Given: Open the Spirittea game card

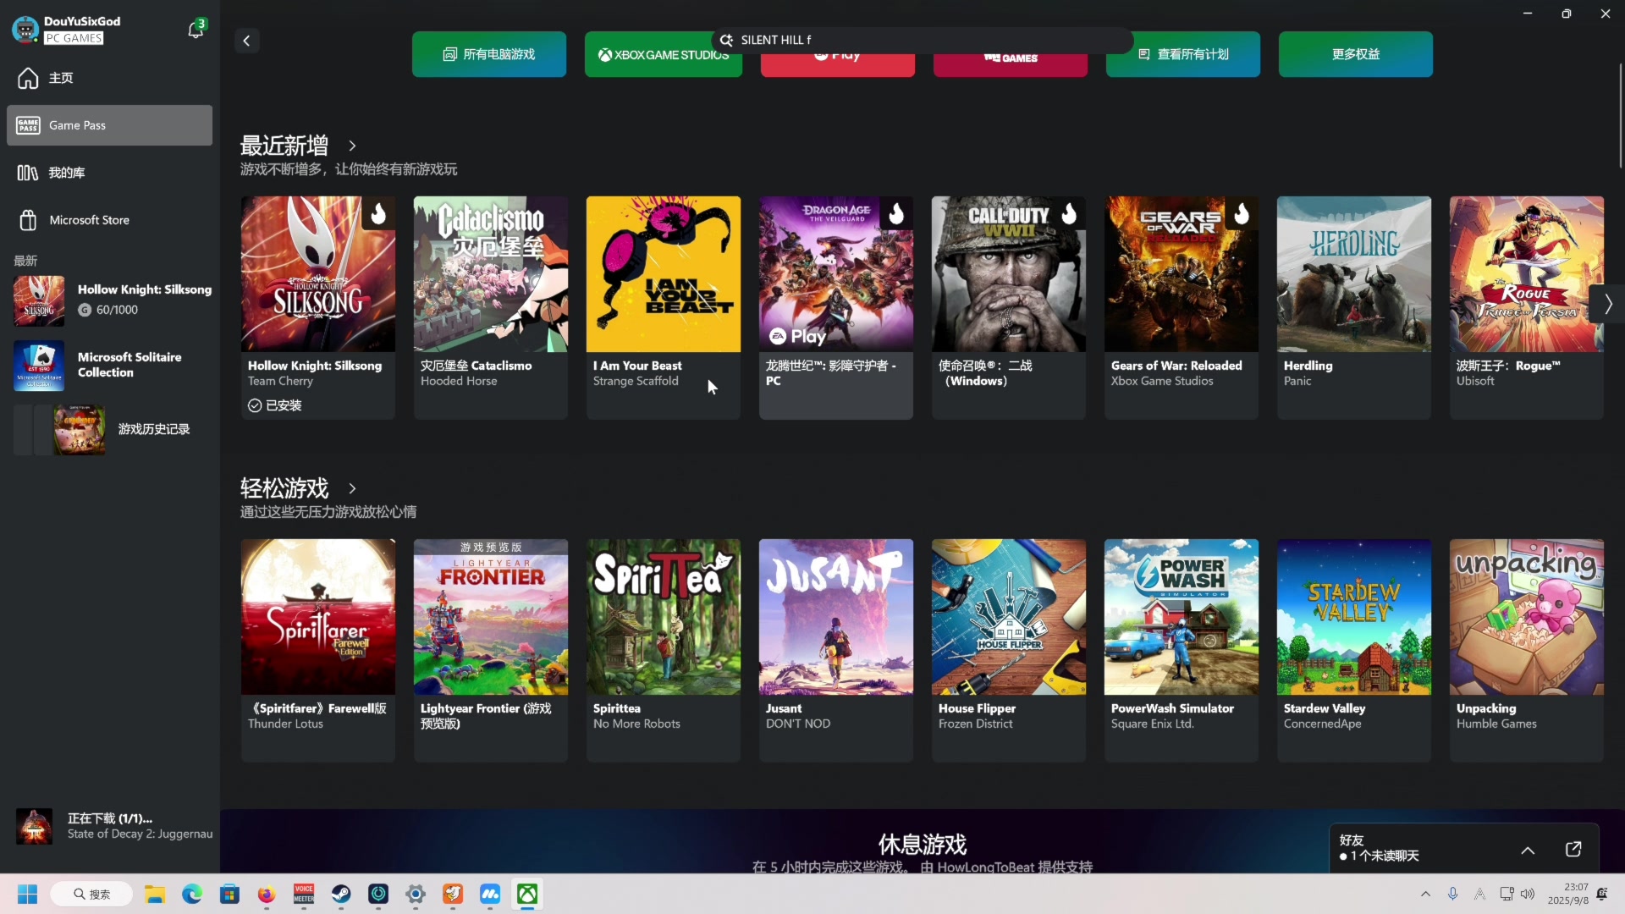Looking at the screenshot, I should (664, 650).
